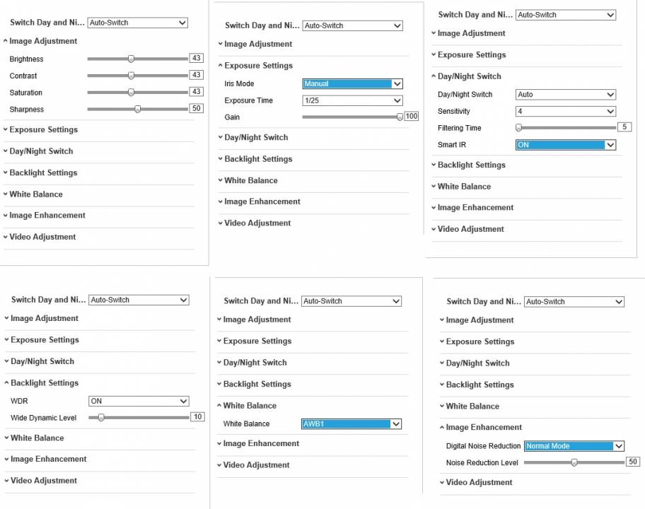Click the Contrast value field showing 43
This screenshot has height=509, width=645.
tap(196, 75)
